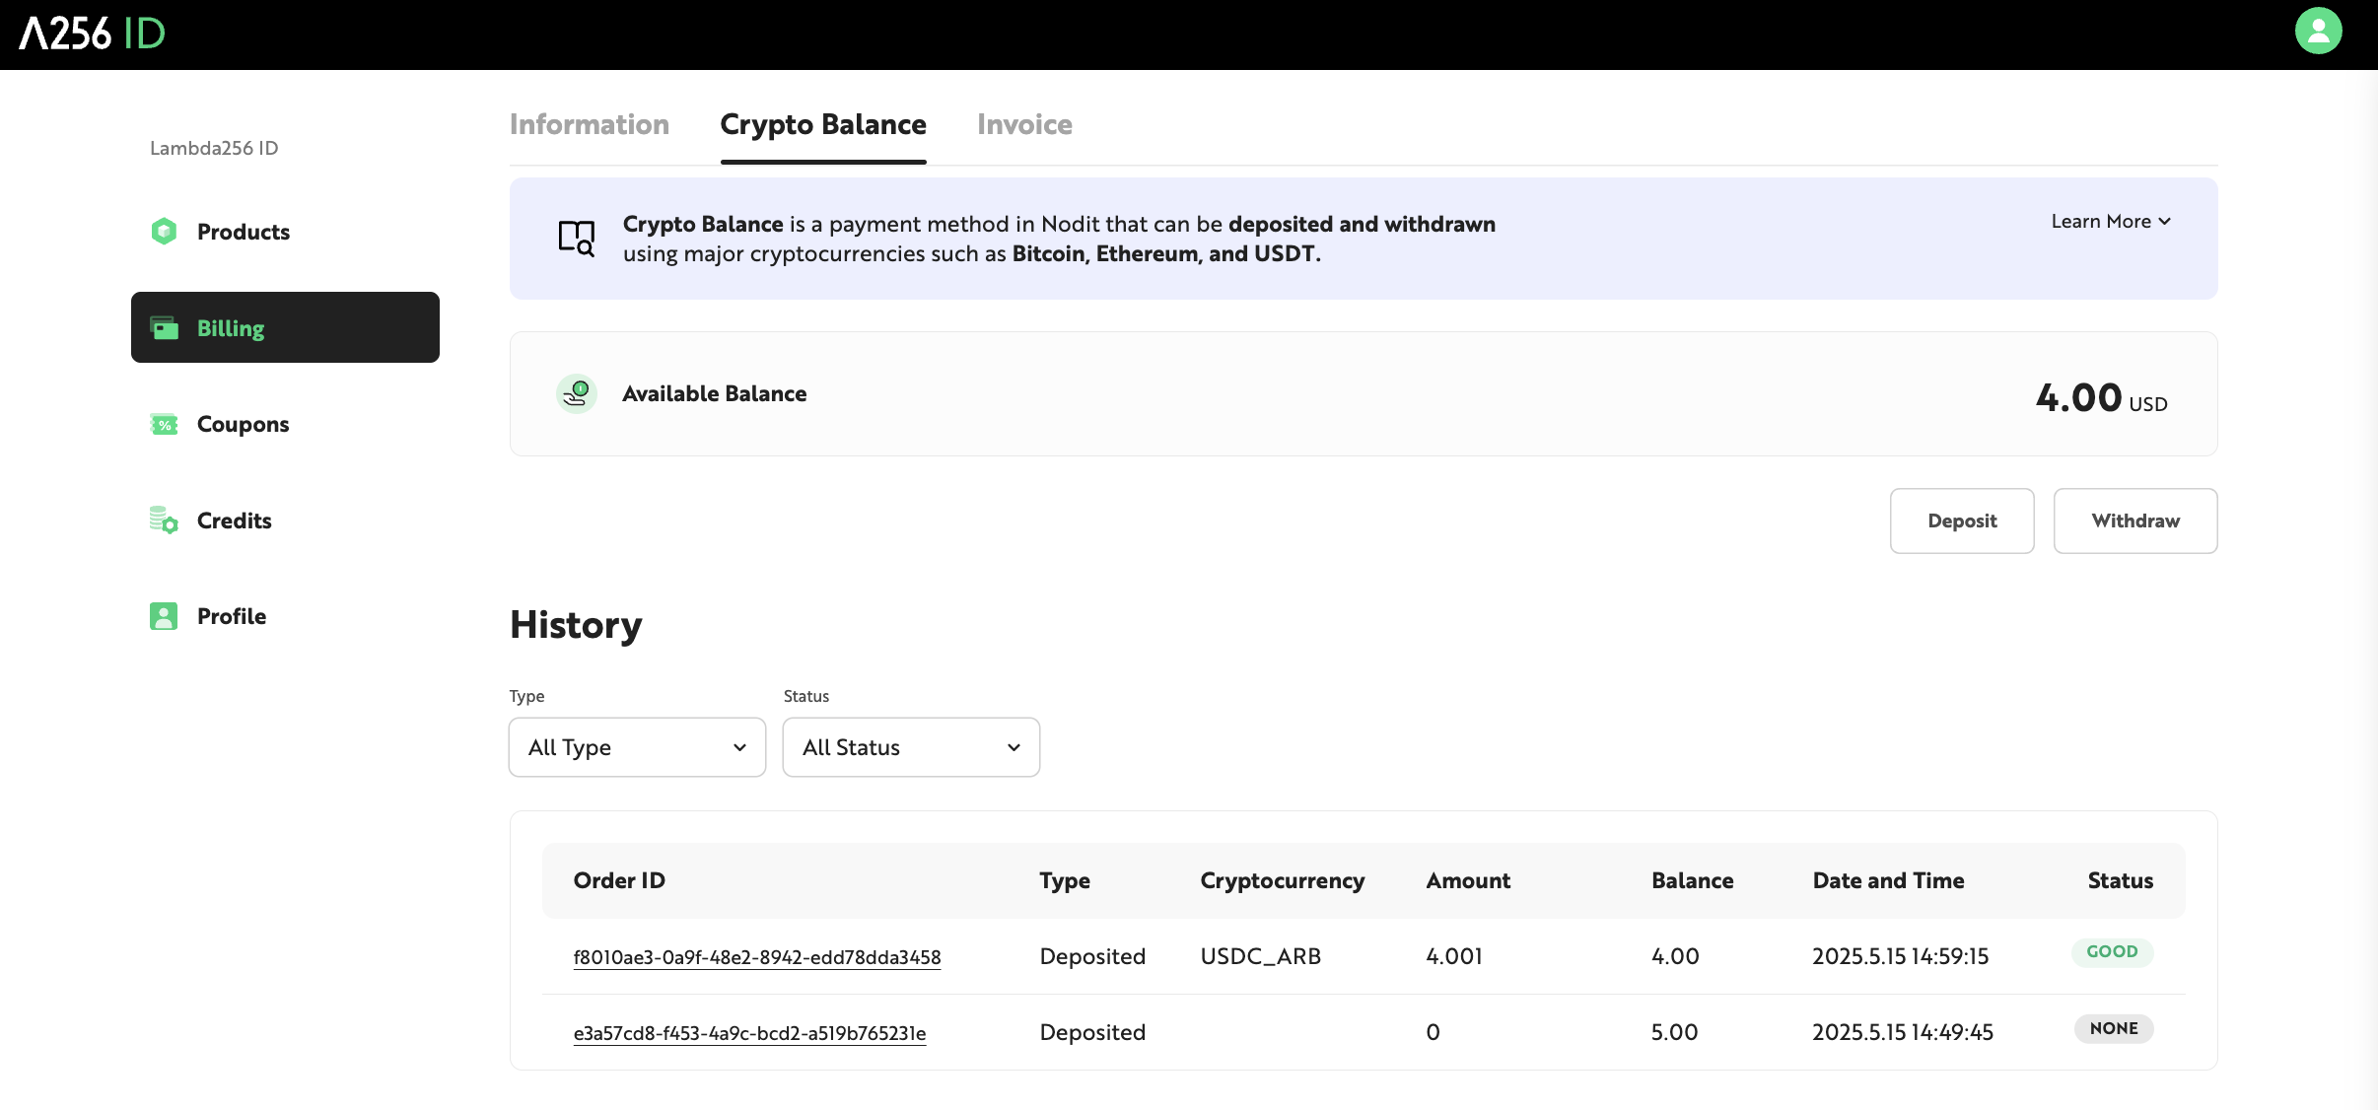
Task: Select the Crypto Balance tab
Action: 822,125
